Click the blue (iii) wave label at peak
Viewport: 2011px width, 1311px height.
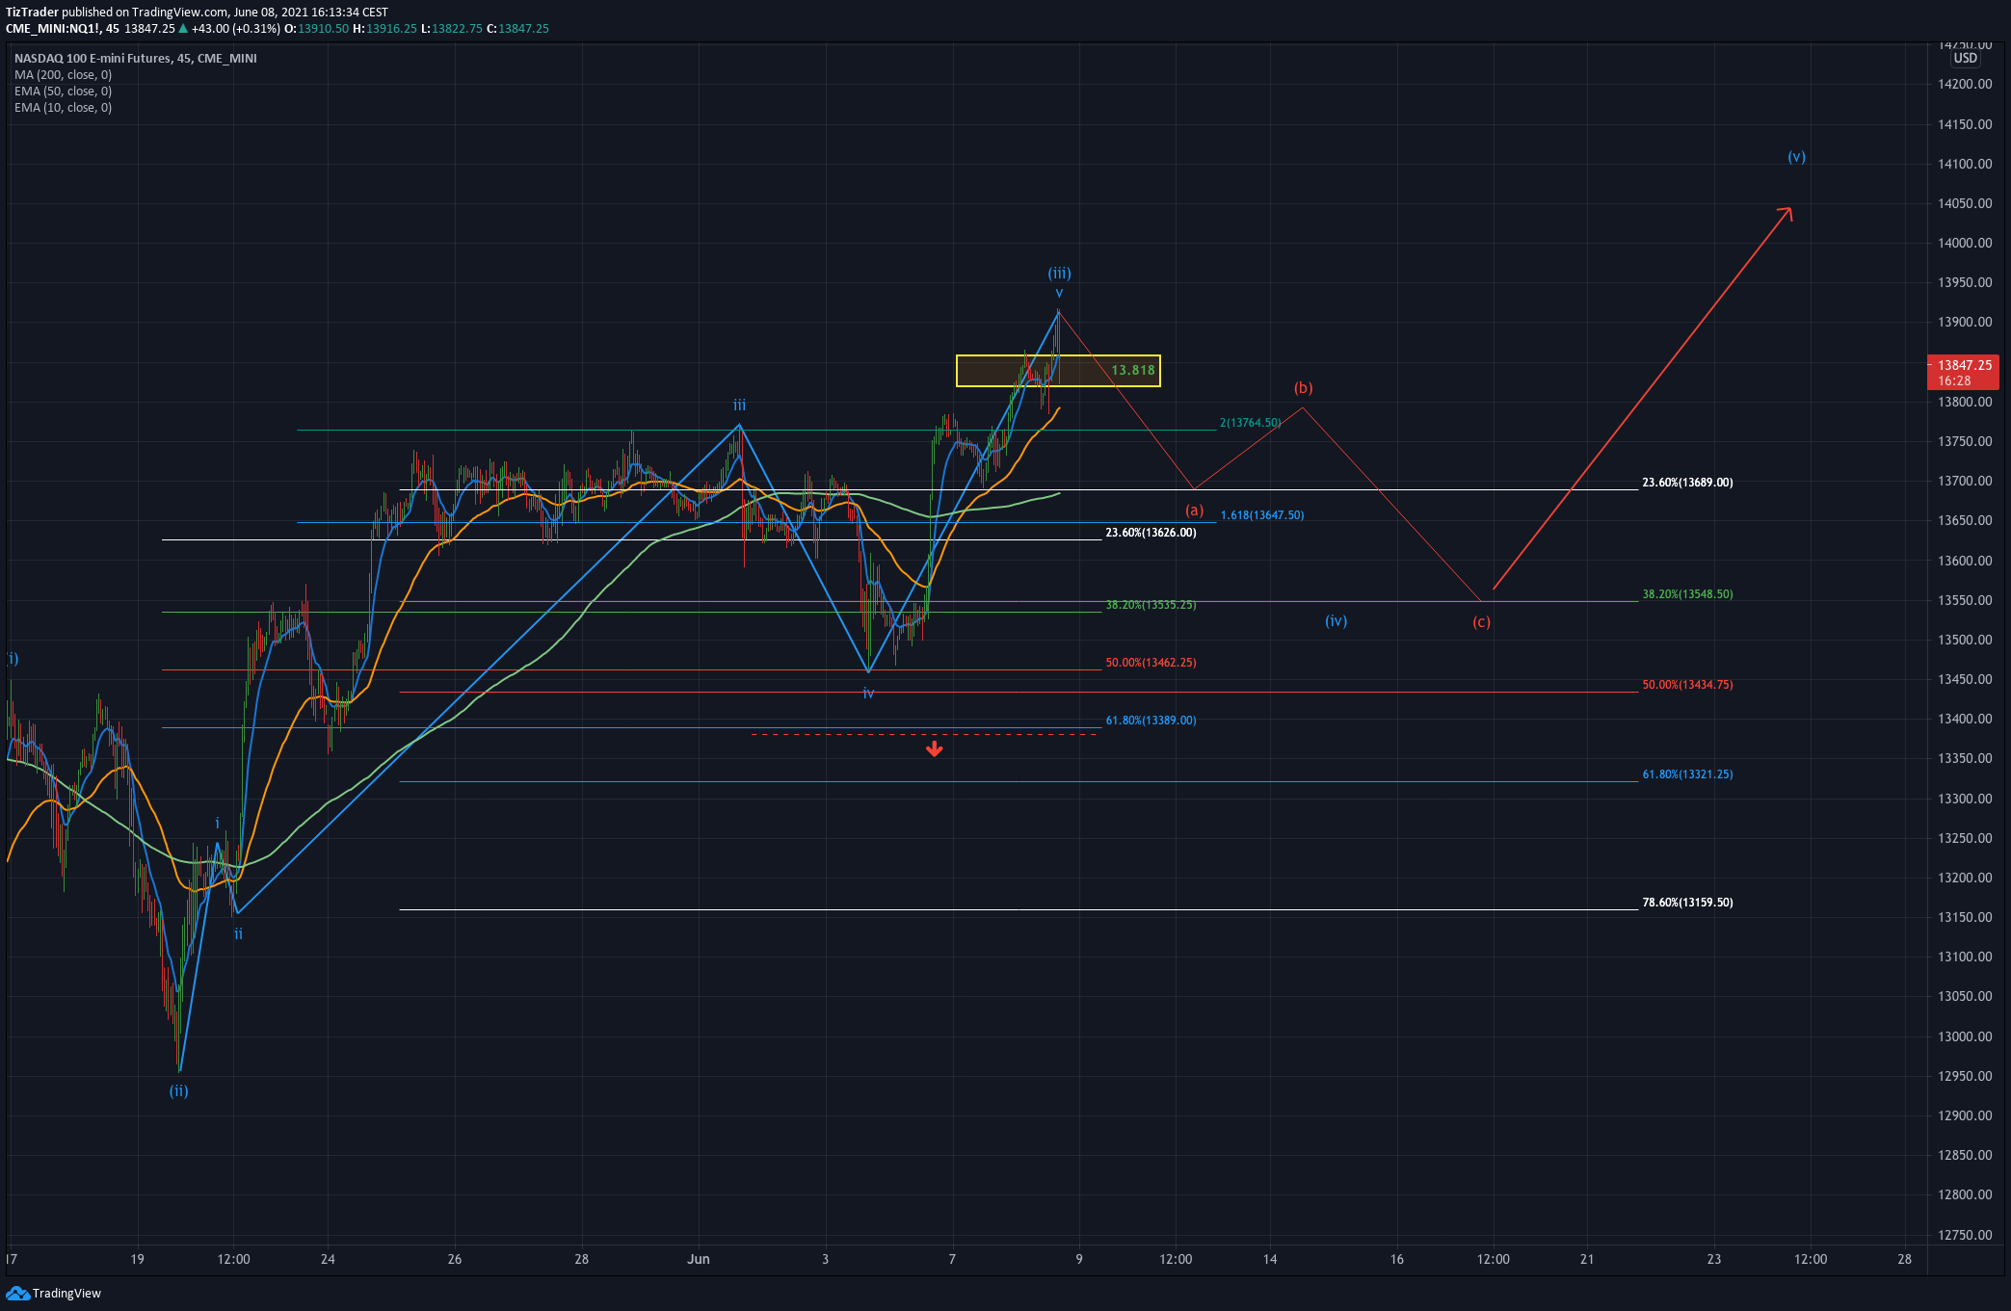click(1059, 274)
